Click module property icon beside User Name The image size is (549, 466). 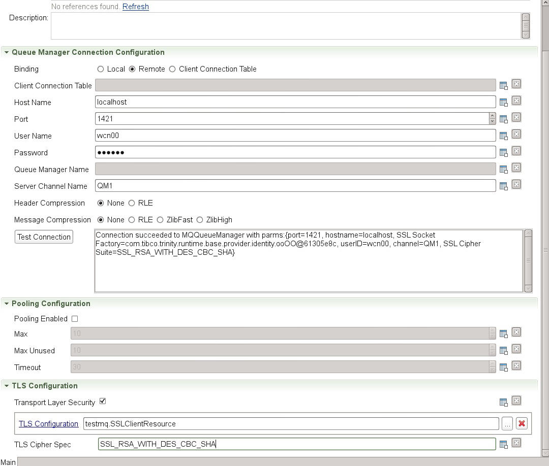[503, 136]
